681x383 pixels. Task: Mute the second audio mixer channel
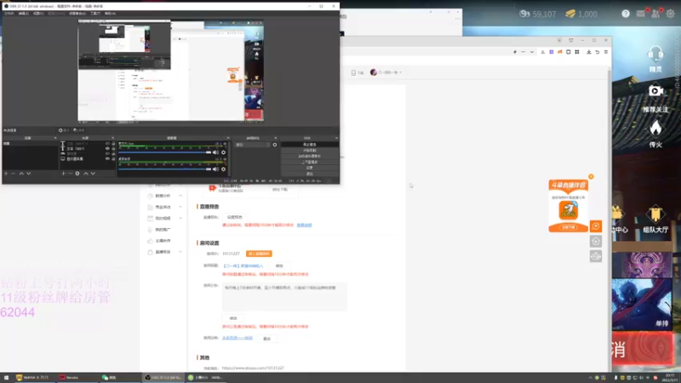pos(215,169)
